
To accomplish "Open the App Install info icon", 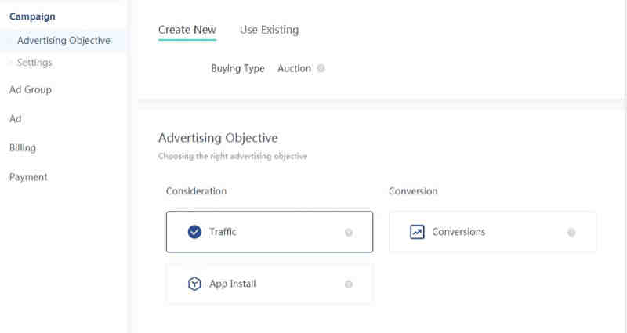I will click(x=349, y=284).
